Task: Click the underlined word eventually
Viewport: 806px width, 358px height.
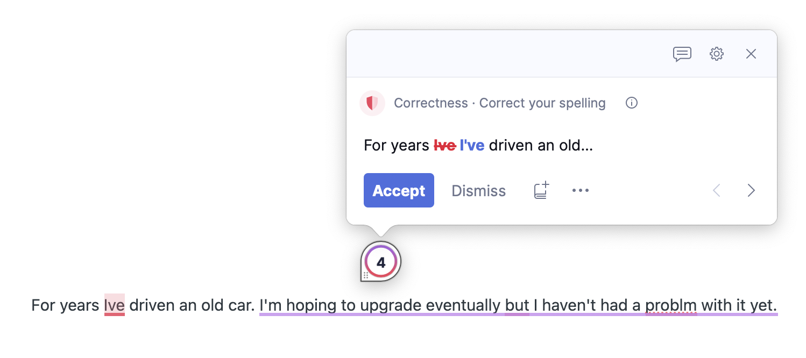Action: 463,305
